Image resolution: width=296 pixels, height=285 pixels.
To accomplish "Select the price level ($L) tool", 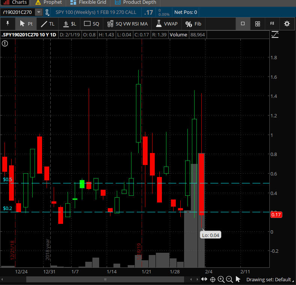I will [70, 24].
